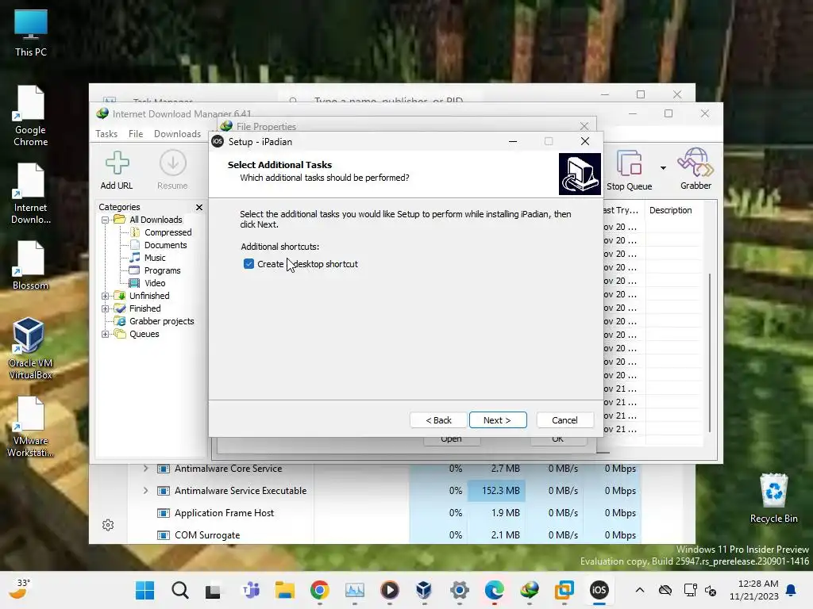
Task: Click the Resume toolbar icon in IDM
Action: click(172, 170)
